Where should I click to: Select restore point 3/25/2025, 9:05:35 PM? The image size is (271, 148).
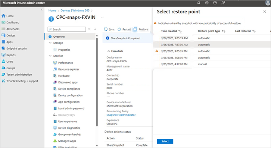click(x=212, y=51)
